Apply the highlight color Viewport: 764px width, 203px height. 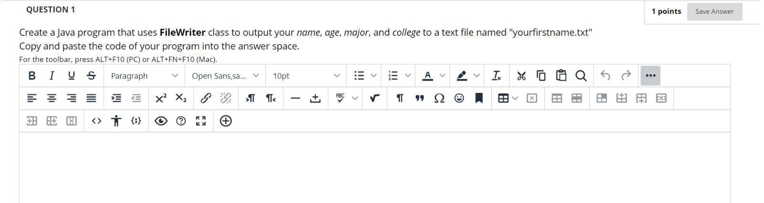(462, 76)
